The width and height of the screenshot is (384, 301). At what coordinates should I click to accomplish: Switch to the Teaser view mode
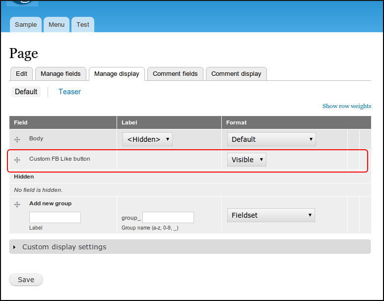pyautogui.click(x=69, y=92)
